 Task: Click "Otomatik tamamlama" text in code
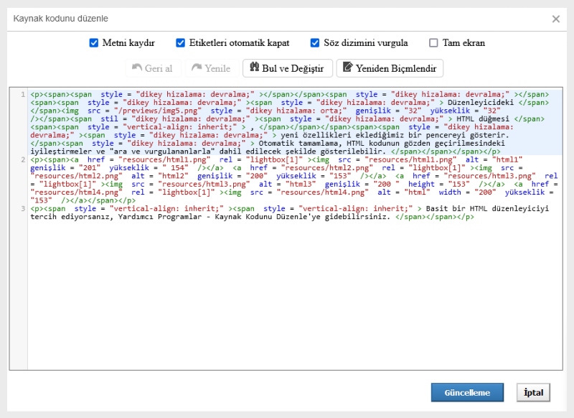coord(298,143)
